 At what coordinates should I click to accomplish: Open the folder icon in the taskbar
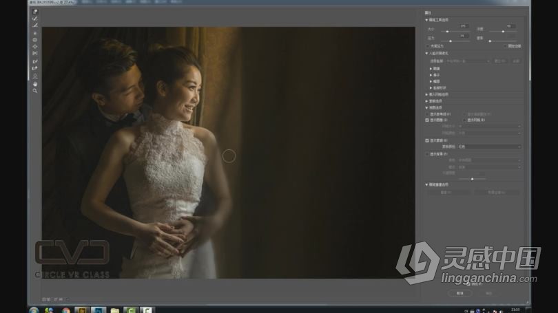(x=114, y=310)
